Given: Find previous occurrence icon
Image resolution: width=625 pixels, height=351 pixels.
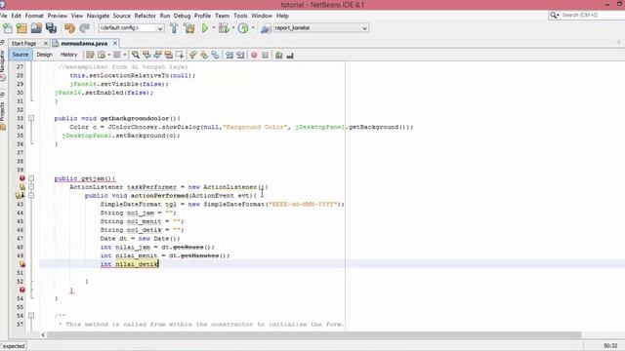Looking at the screenshot, I should click(x=146, y=55).
